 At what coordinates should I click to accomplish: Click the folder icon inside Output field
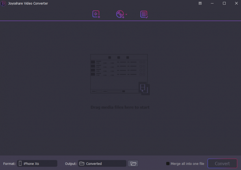point(82,163)
